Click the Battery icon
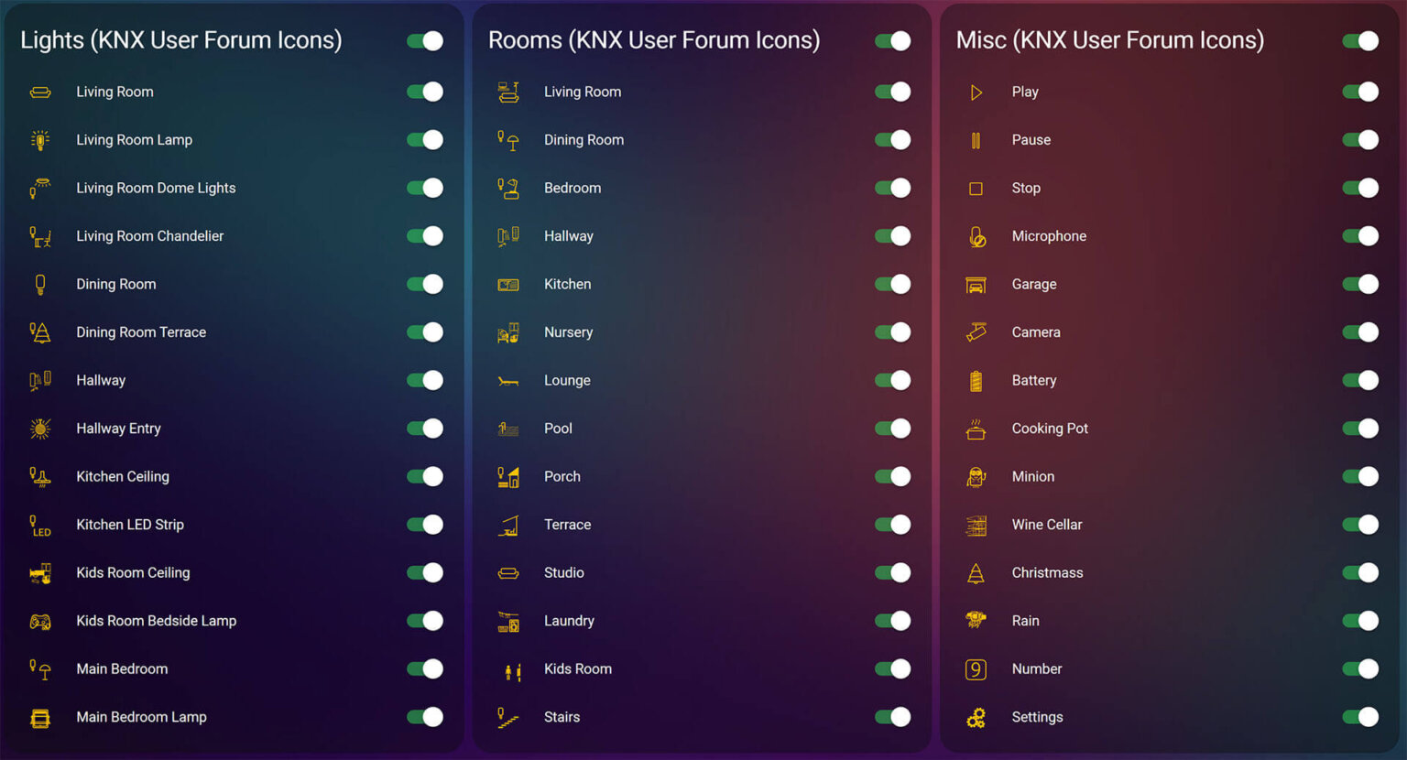This screenshot has height=760, width=1407. click(x=975, y=380)
